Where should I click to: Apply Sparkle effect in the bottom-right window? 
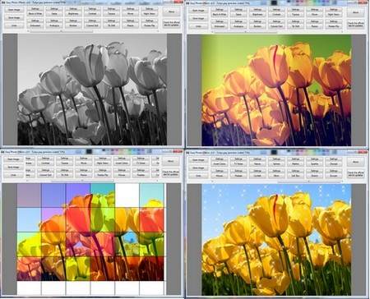coord(314,163)
